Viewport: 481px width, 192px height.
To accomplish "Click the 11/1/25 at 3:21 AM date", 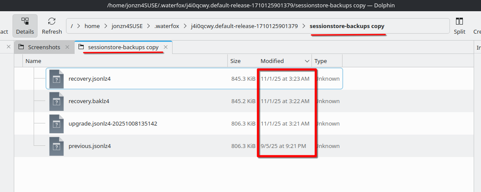I will (285, 123).
